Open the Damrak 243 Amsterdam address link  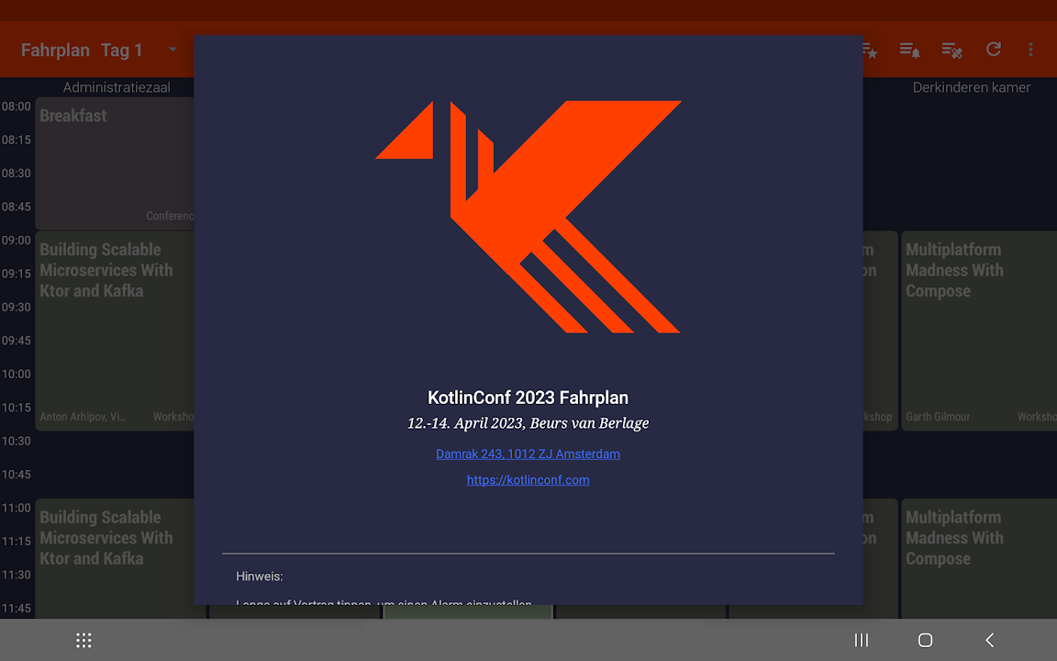(528, 454)
